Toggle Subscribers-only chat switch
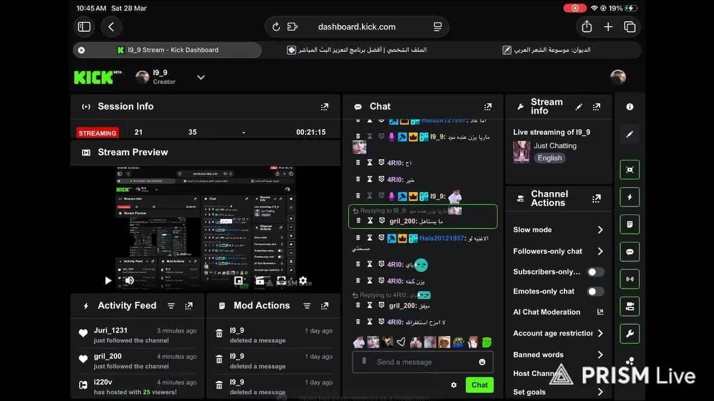The width and height of the screenshot is (714, 401). [596, 272]
